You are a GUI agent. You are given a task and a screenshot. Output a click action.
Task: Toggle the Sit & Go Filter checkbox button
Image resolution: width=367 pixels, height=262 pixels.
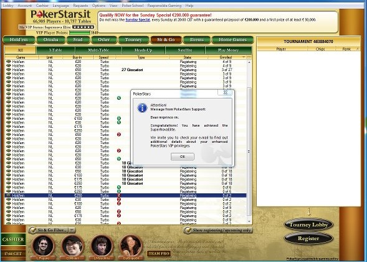[x=49, y=230]
